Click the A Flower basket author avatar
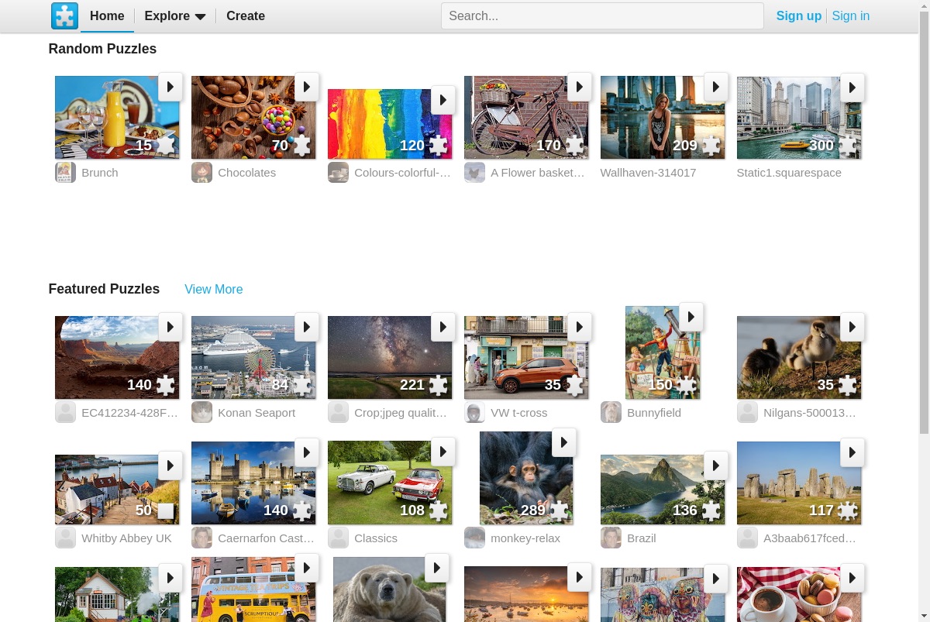The width and height of the screenshot is (930, 622). 474,172
